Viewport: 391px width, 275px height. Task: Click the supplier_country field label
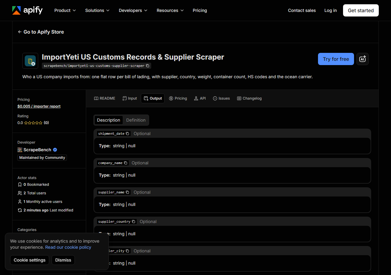pyautogui.click(x=114, y=222)
